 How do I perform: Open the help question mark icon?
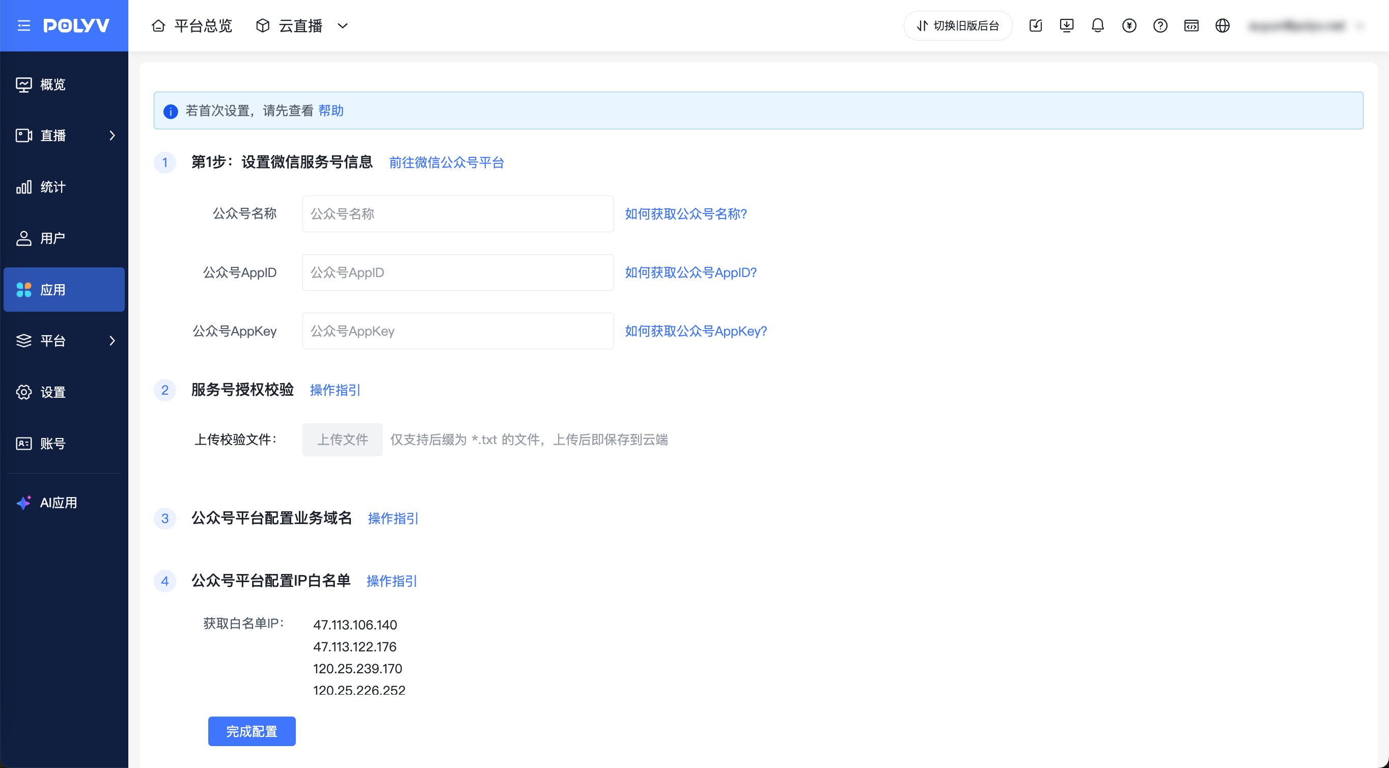tap(1160, 25)
